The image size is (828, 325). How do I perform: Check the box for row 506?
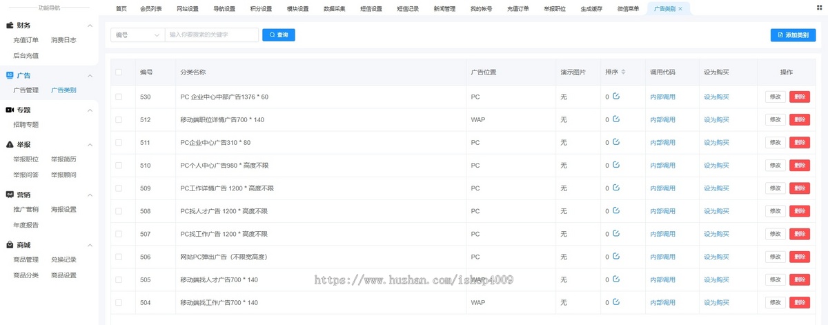pos(119,257)
